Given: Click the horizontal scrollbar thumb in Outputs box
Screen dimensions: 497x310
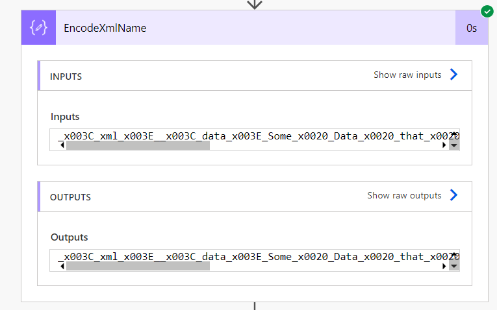Looking at the screenshot, I should click(x=138, y=266).
